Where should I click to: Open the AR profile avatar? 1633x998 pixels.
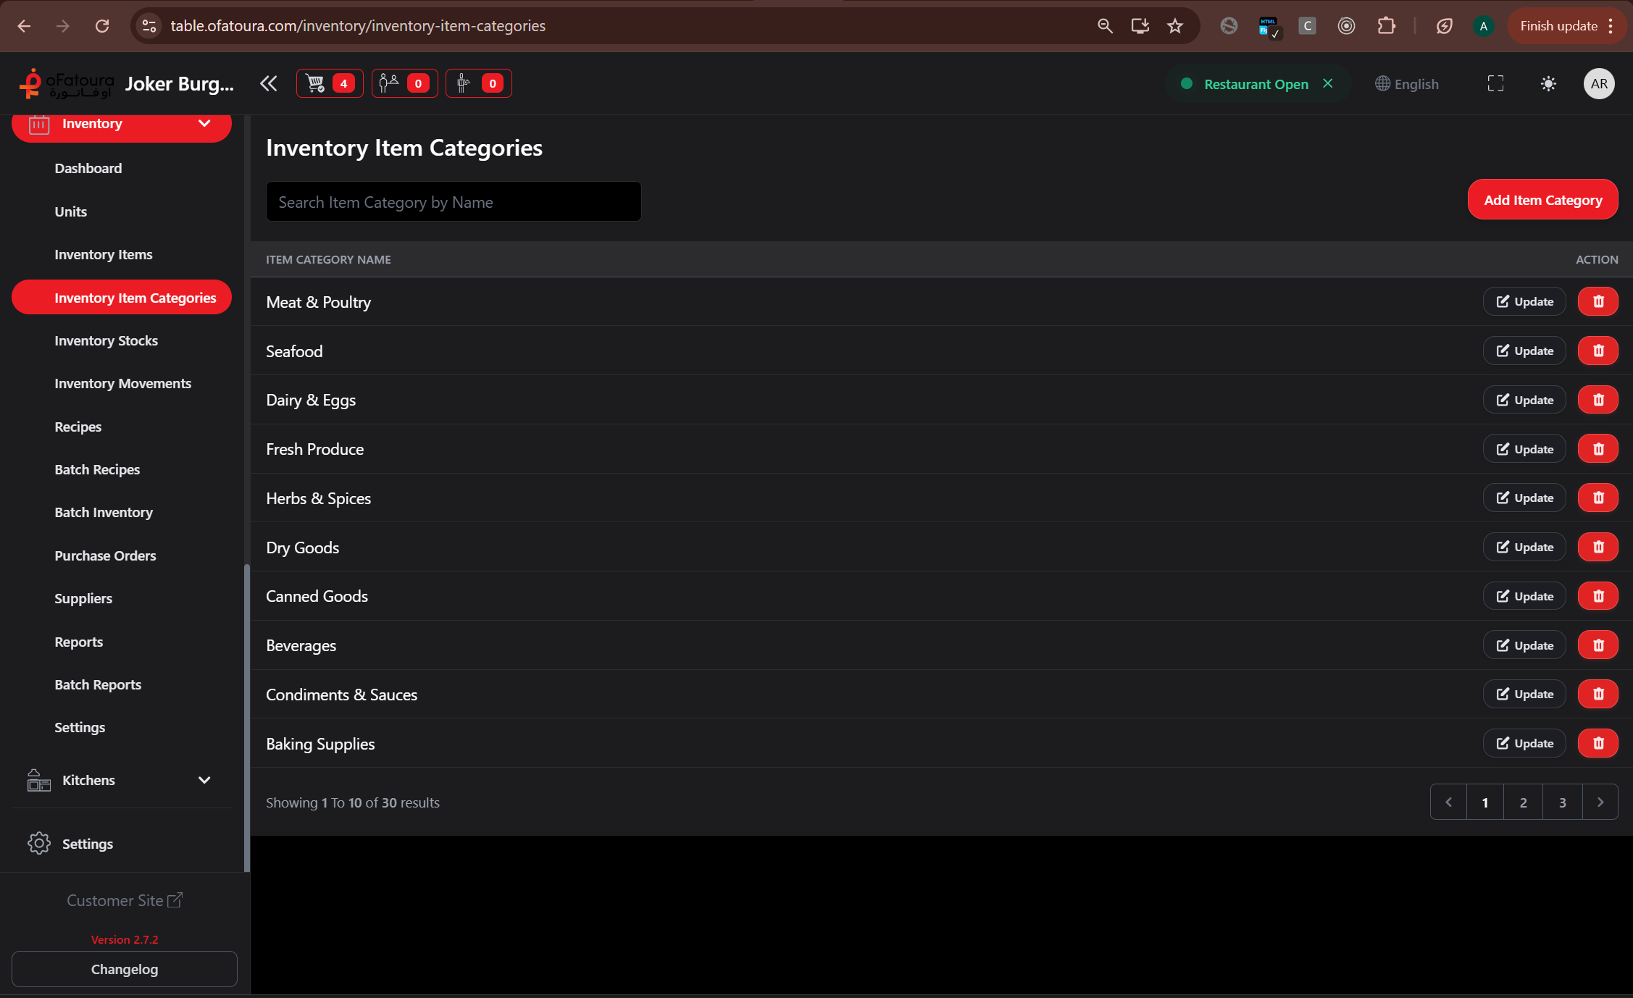click(x=1599, y=83)
